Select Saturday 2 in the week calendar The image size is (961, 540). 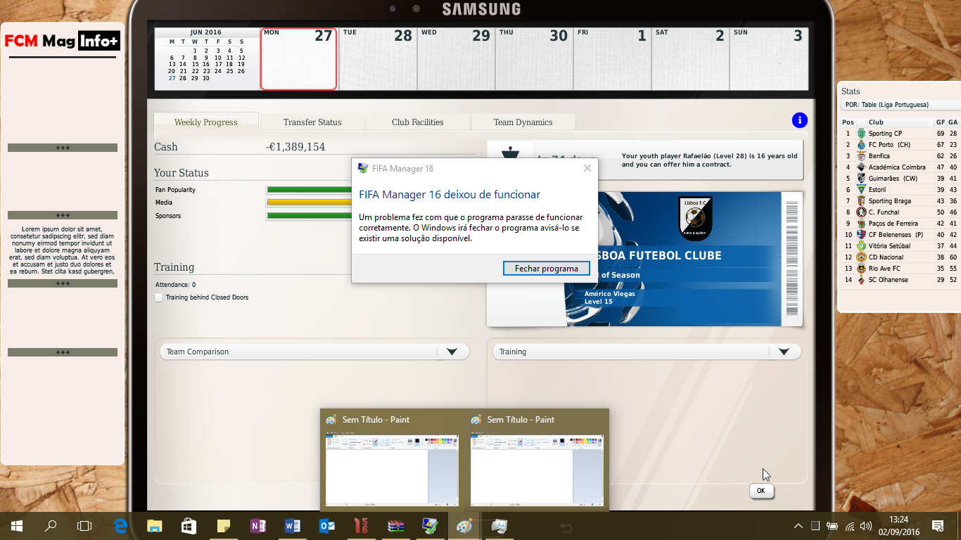(x=690, y=59)
